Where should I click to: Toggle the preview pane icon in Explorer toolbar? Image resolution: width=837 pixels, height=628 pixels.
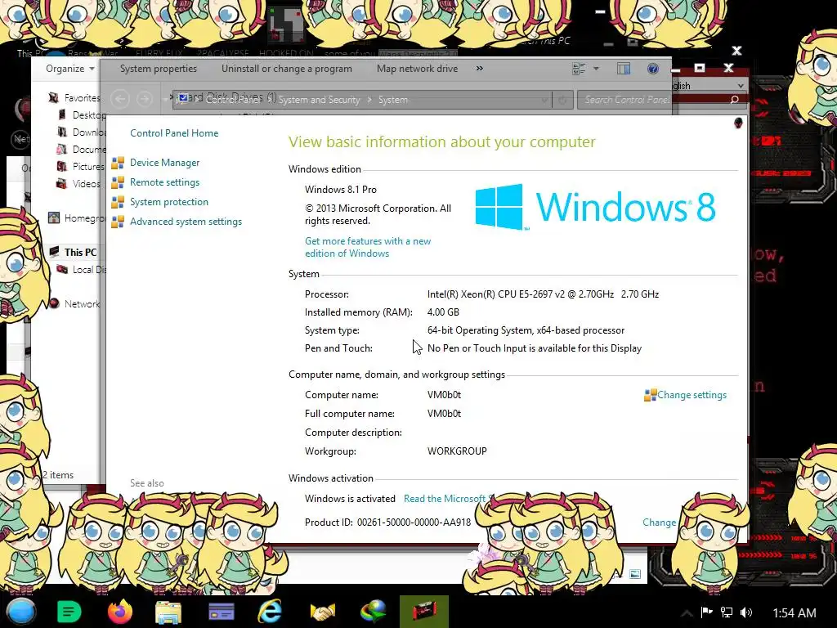(x=624, y=69)
